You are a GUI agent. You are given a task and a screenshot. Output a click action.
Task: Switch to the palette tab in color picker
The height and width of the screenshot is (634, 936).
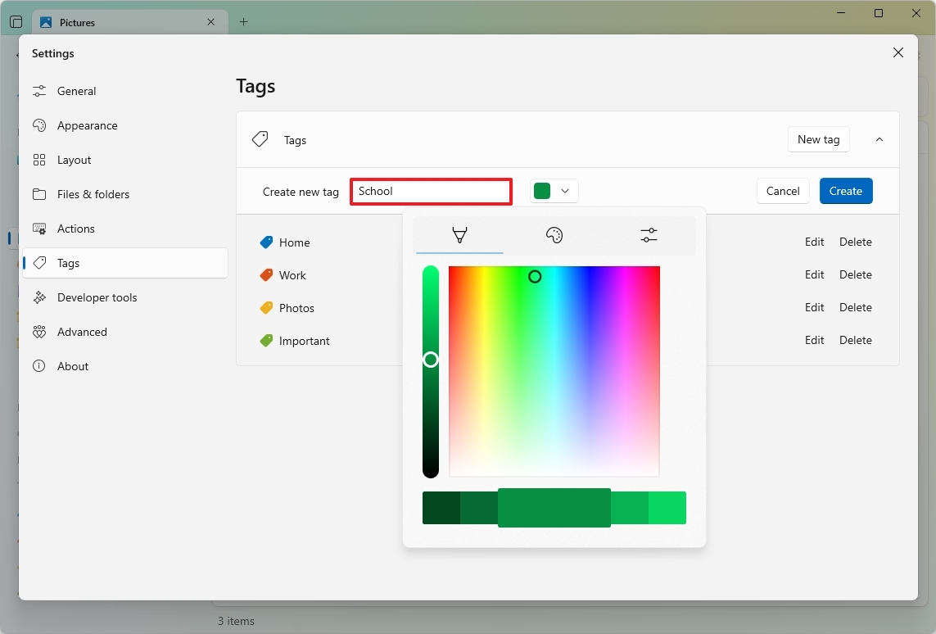pos(554,235)
